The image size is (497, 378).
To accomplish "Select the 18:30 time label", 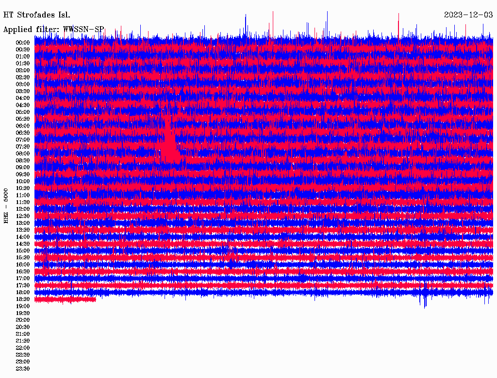I will click(23, 299).
